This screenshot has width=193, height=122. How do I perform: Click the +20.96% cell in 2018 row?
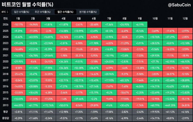click(109, 74)
